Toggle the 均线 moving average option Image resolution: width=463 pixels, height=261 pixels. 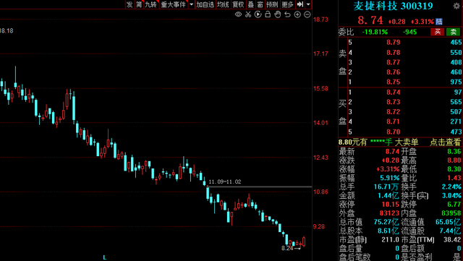click(223, 4)
